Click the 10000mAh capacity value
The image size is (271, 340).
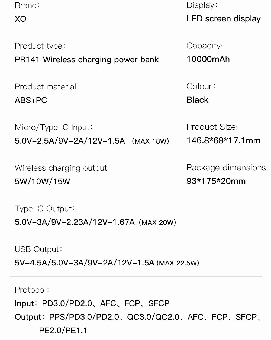pyautogui.click(x=208, y=59)
